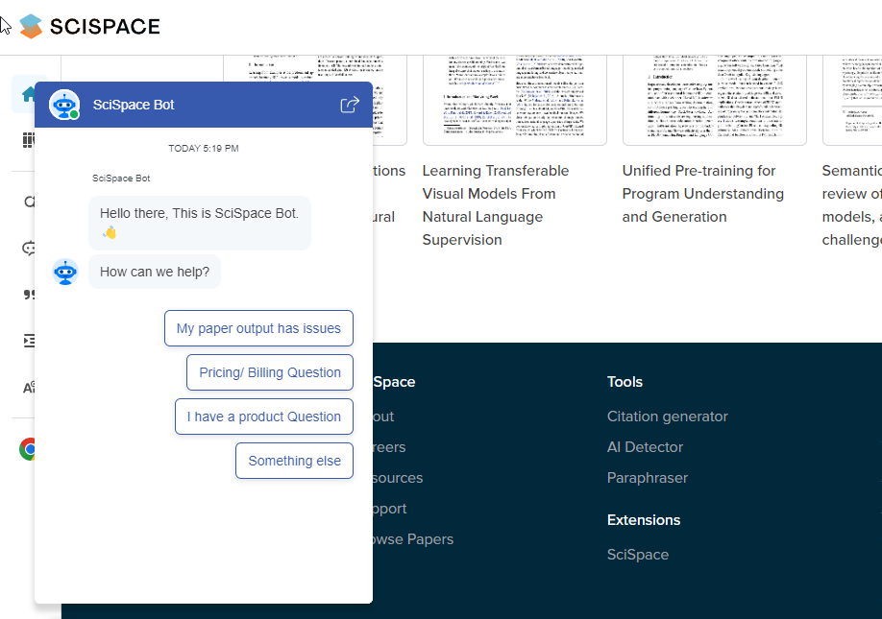Click thumbnail of Learning Transferable Visual Models paper

tap(515, 100)
